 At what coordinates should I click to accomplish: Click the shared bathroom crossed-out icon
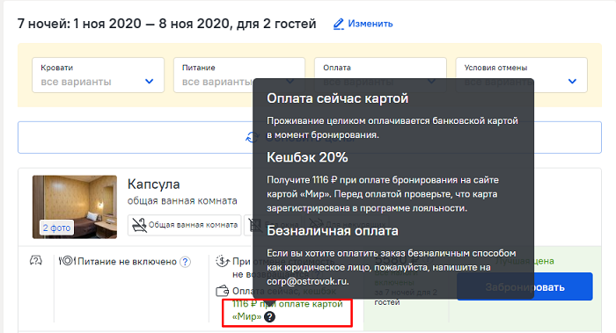point(139,225)
